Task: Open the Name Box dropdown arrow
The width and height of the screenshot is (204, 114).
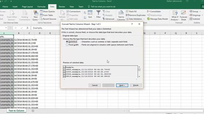Action: click(x=6, y=28)
